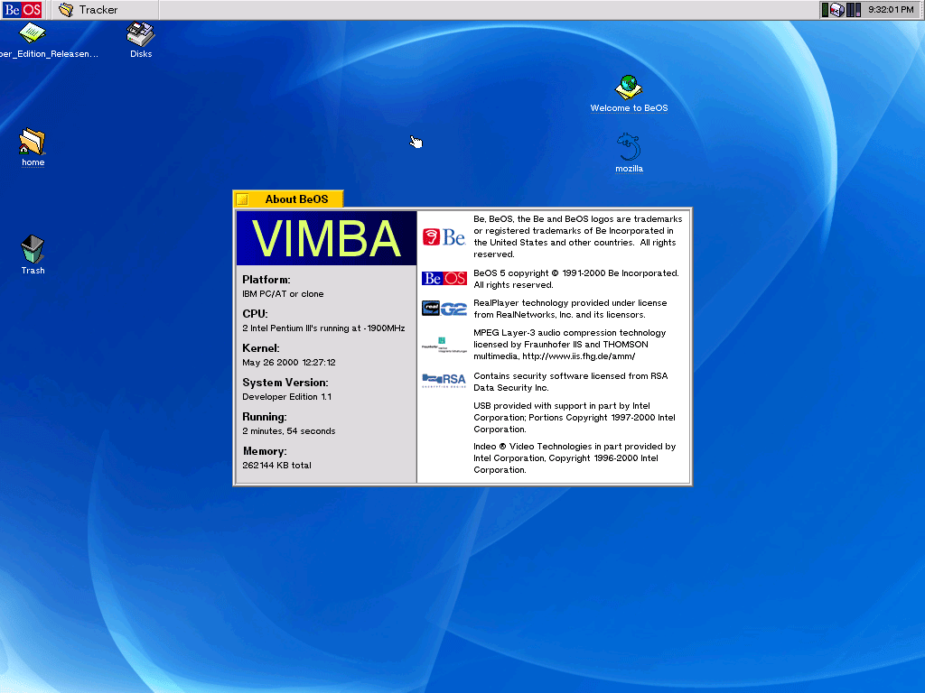
Task: Open the Disks icon on the desktop
Action: 140,36
